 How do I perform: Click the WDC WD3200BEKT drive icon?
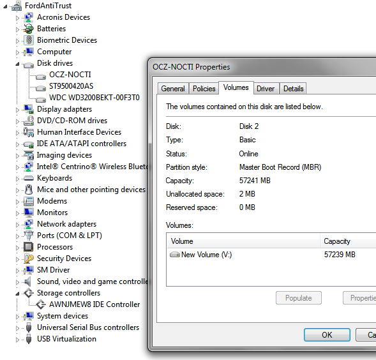[40, 100]
